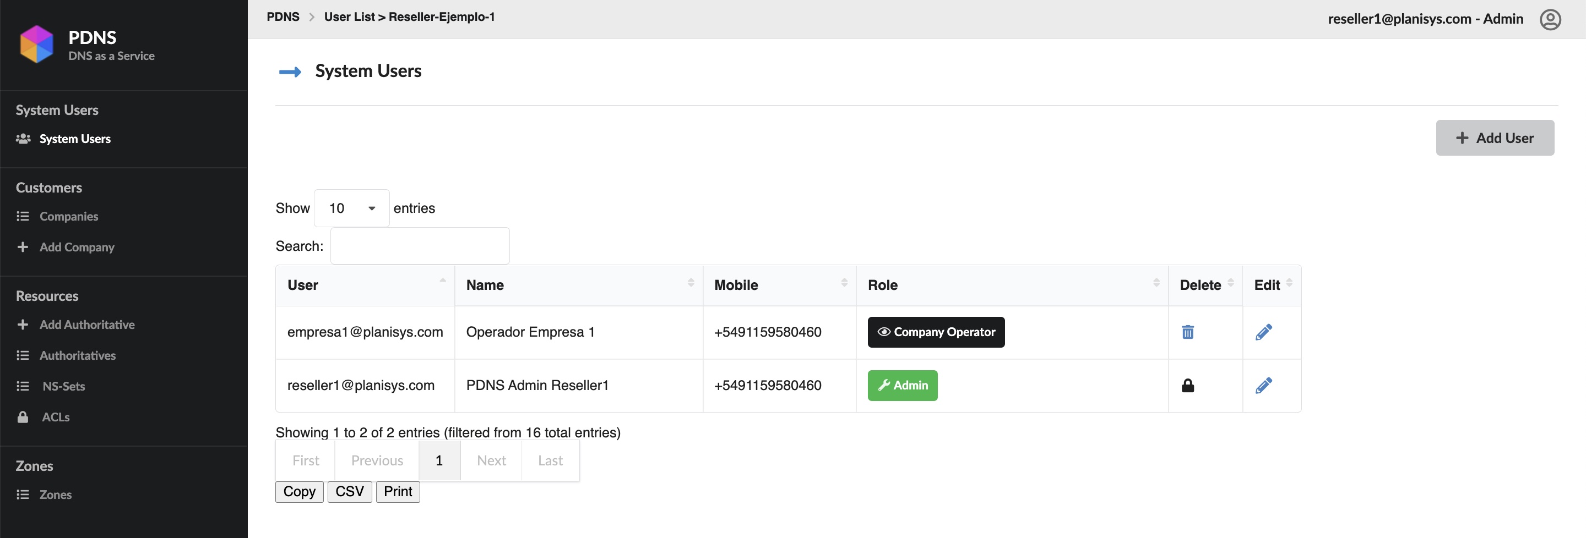1586x538 pixels.
Task: Click the System Users people icon in sidebar
Action: click(23, 139)
